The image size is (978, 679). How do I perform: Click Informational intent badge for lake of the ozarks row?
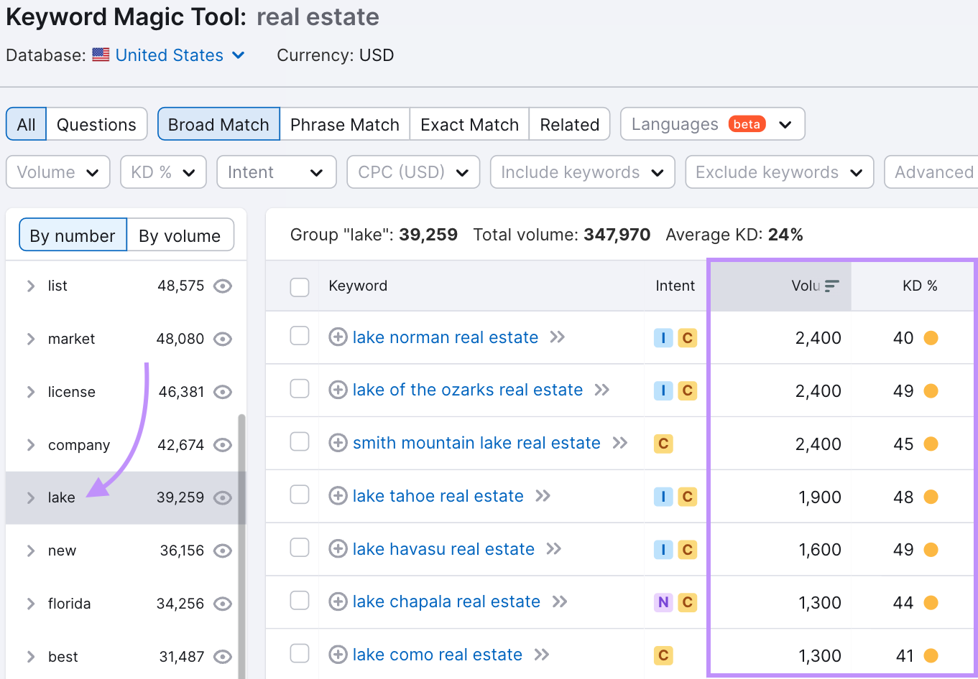(663, 390)
